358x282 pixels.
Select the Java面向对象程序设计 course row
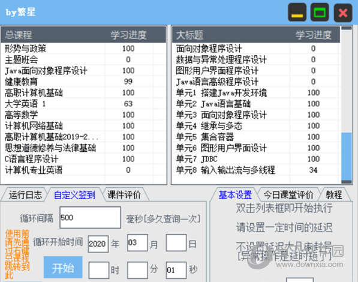coord(83,71)
